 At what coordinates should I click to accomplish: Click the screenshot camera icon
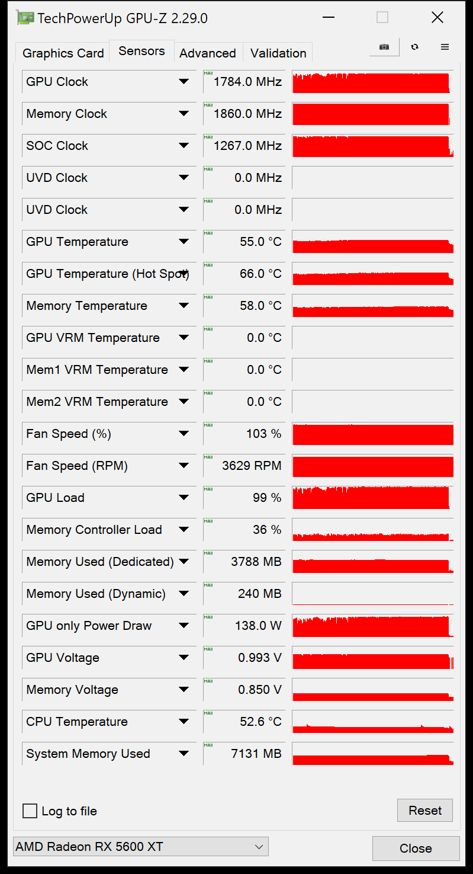pyautogui.click(x=384, y=47)
